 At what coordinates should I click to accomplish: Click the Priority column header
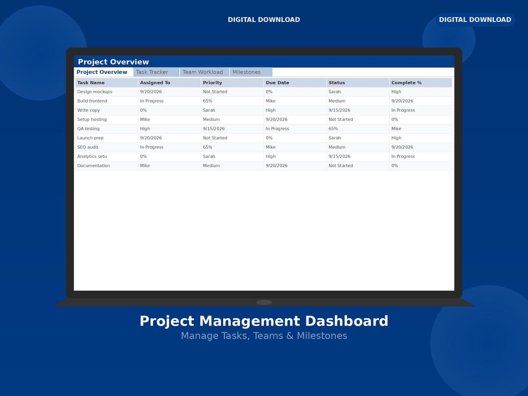click(232, 83)
